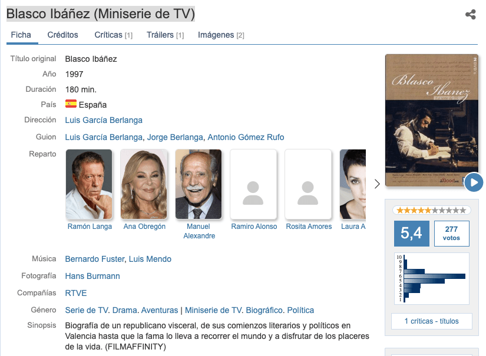
Task: Click Ramiro Alonso's placeholder avatar
Action: pyautogui.click(x=253, y=184)
